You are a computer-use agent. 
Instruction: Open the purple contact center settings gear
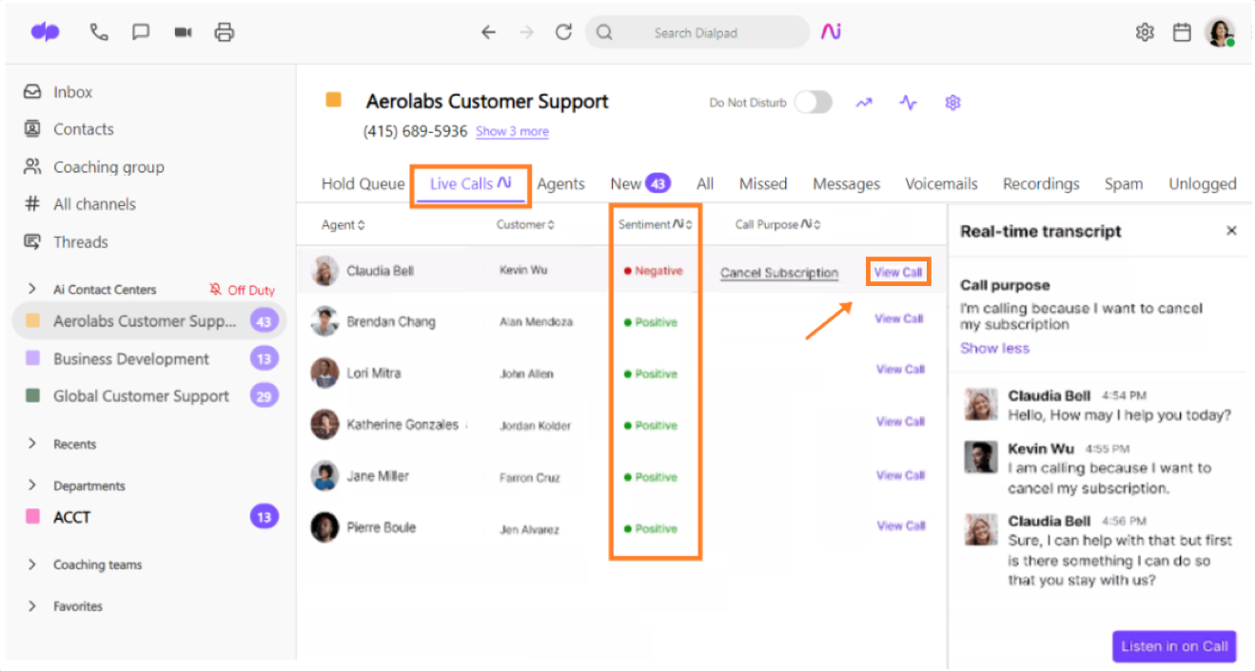(x=952, y=103)
